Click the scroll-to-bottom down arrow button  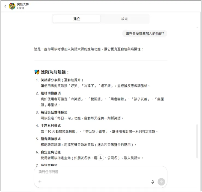pyautogui.click(x=101, y=158)
